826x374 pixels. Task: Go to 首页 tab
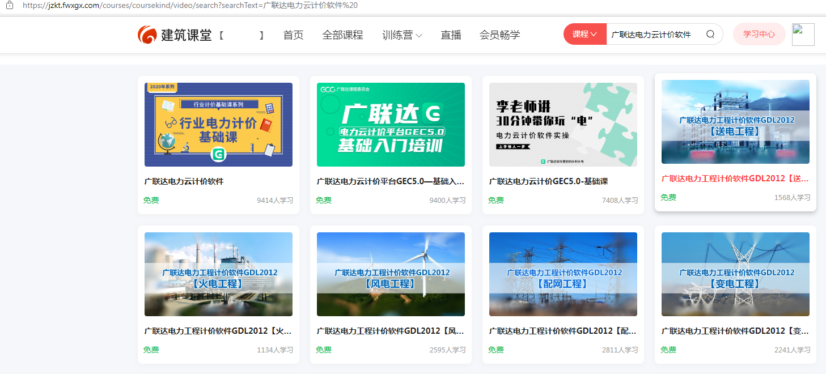click(293, 35)
